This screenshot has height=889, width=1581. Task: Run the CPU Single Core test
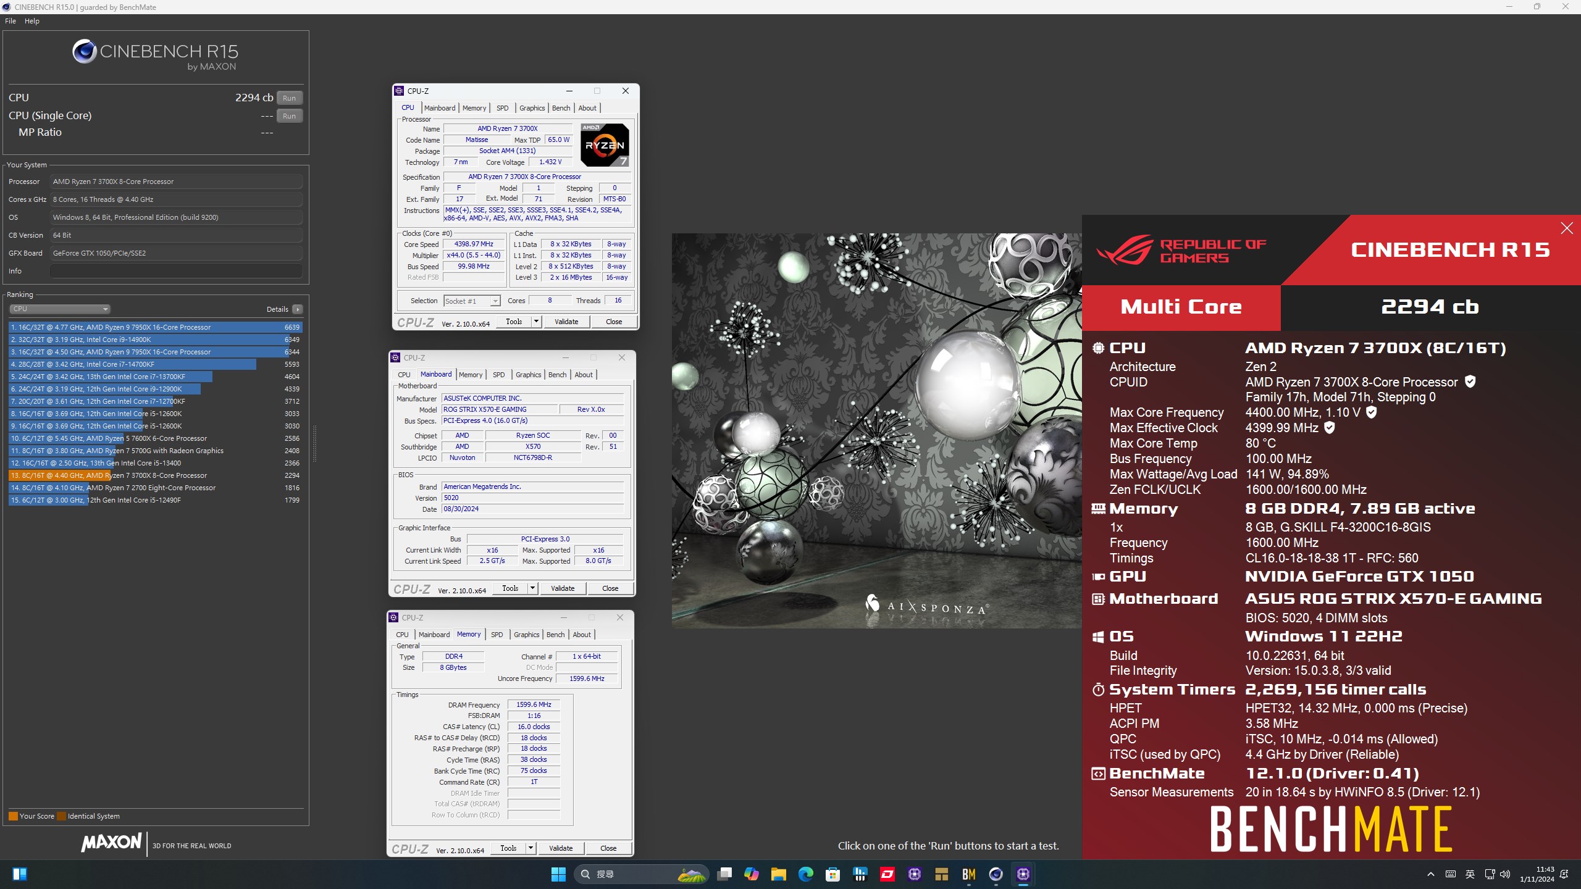pos(289,116)
